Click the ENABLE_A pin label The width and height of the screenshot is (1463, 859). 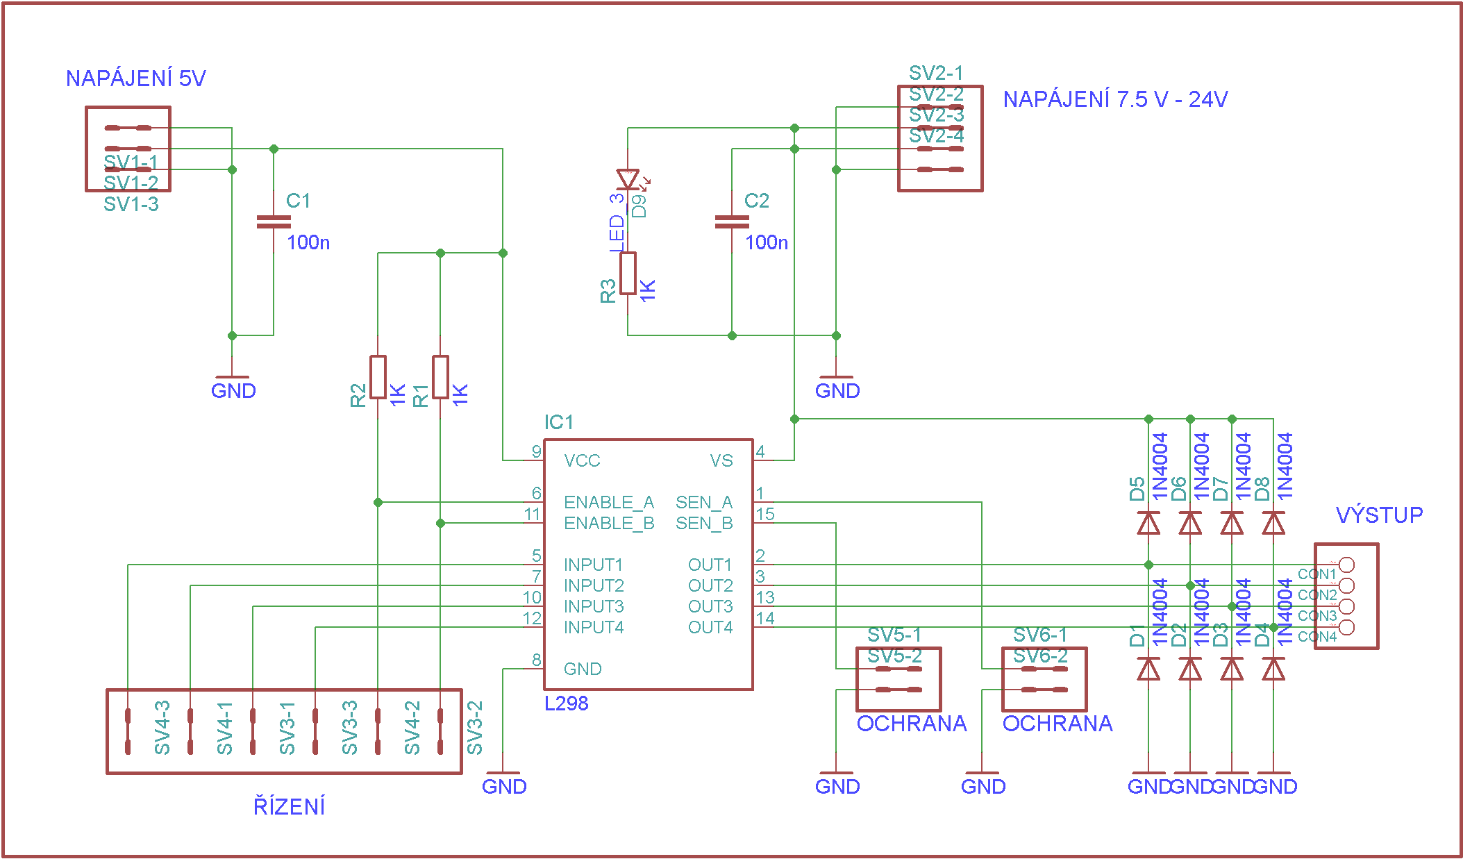pos(608,502)
